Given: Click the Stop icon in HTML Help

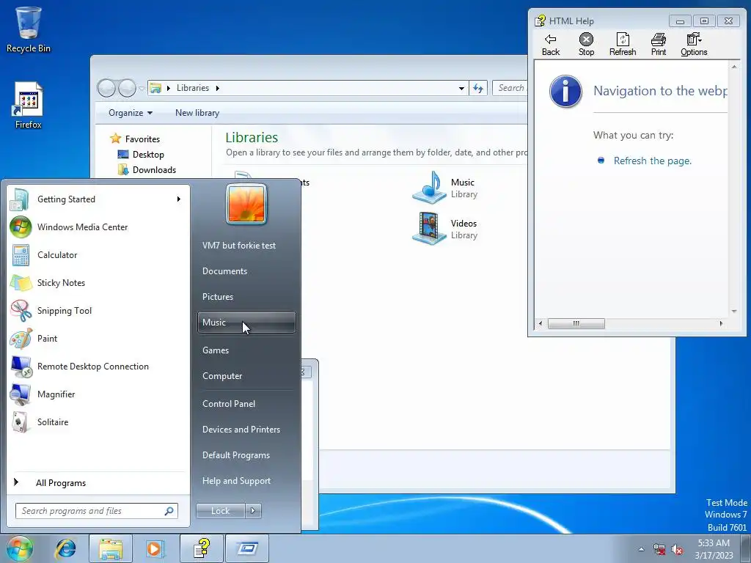Looking at the screenshot, I should tap(586, 45).
